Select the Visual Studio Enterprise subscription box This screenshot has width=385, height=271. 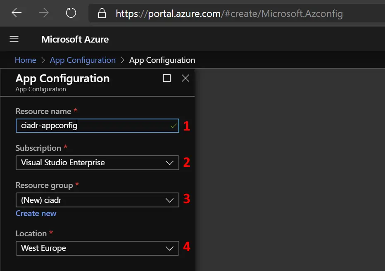(97, 163)
